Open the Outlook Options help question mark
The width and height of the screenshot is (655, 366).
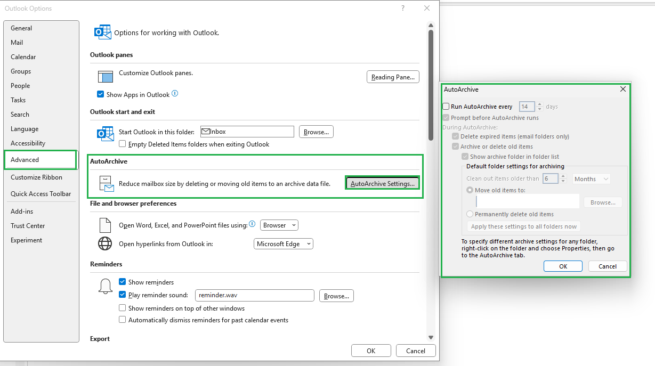pyautogui.click(x=402, y=8)
